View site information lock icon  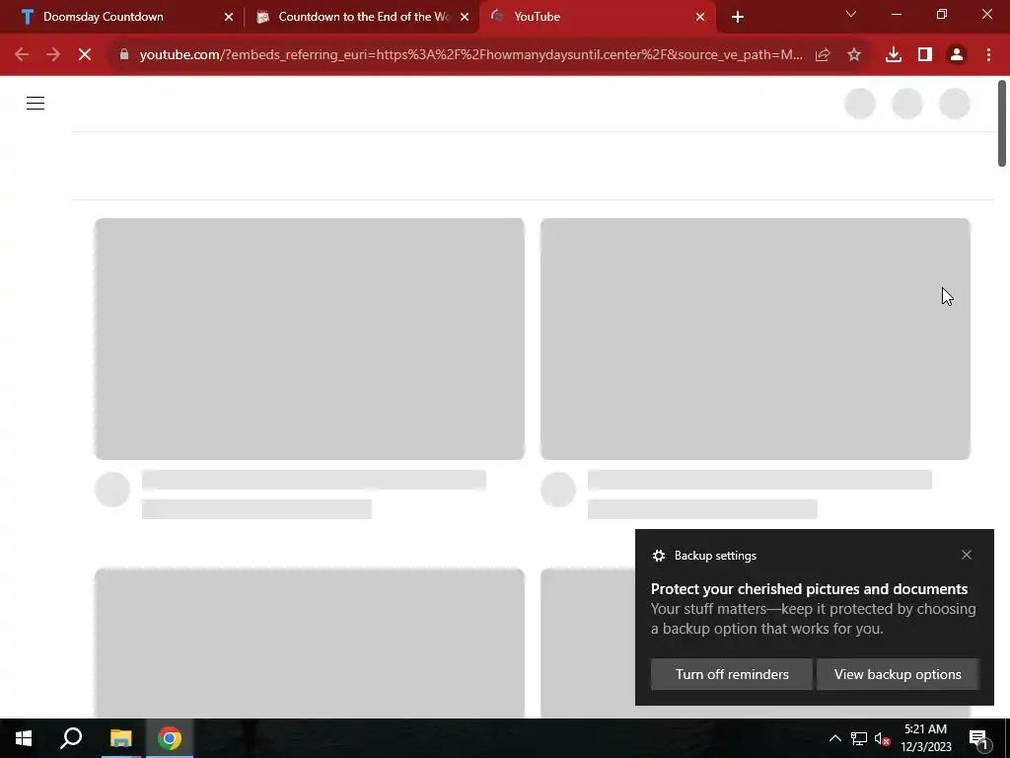click(124, 55)
